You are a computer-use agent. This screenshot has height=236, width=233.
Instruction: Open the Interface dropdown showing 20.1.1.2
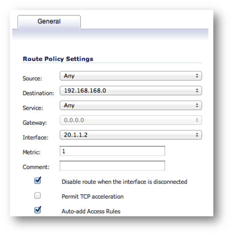click(131, 135)
